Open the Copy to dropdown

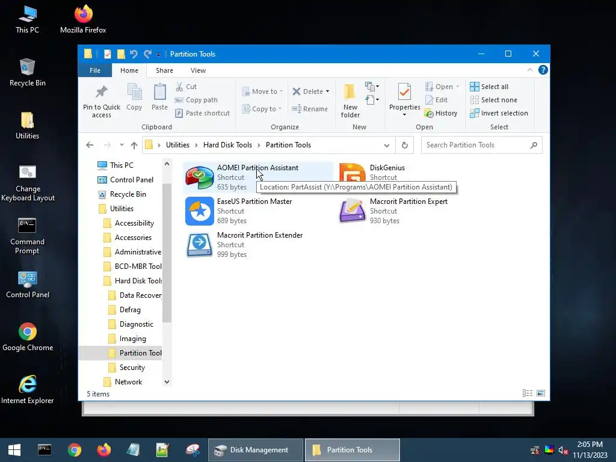click(262, 109)
